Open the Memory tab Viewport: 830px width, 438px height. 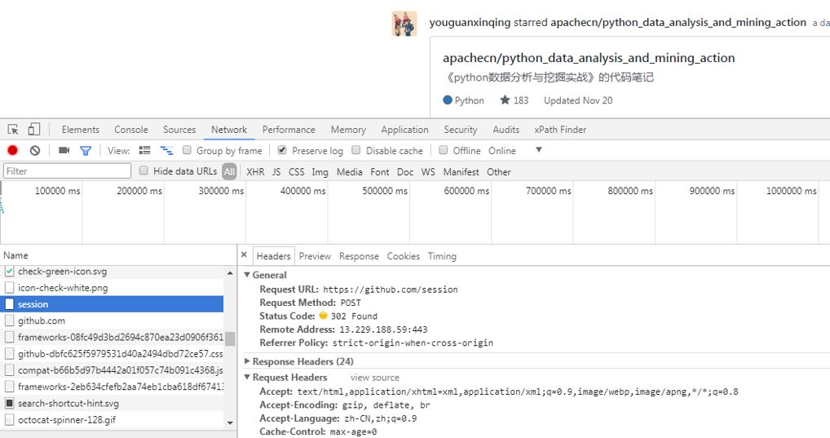[348, 130]
